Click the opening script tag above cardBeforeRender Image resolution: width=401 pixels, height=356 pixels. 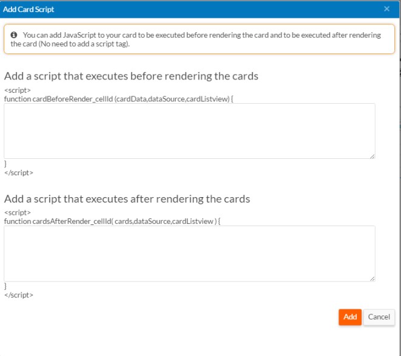[17, 90]
